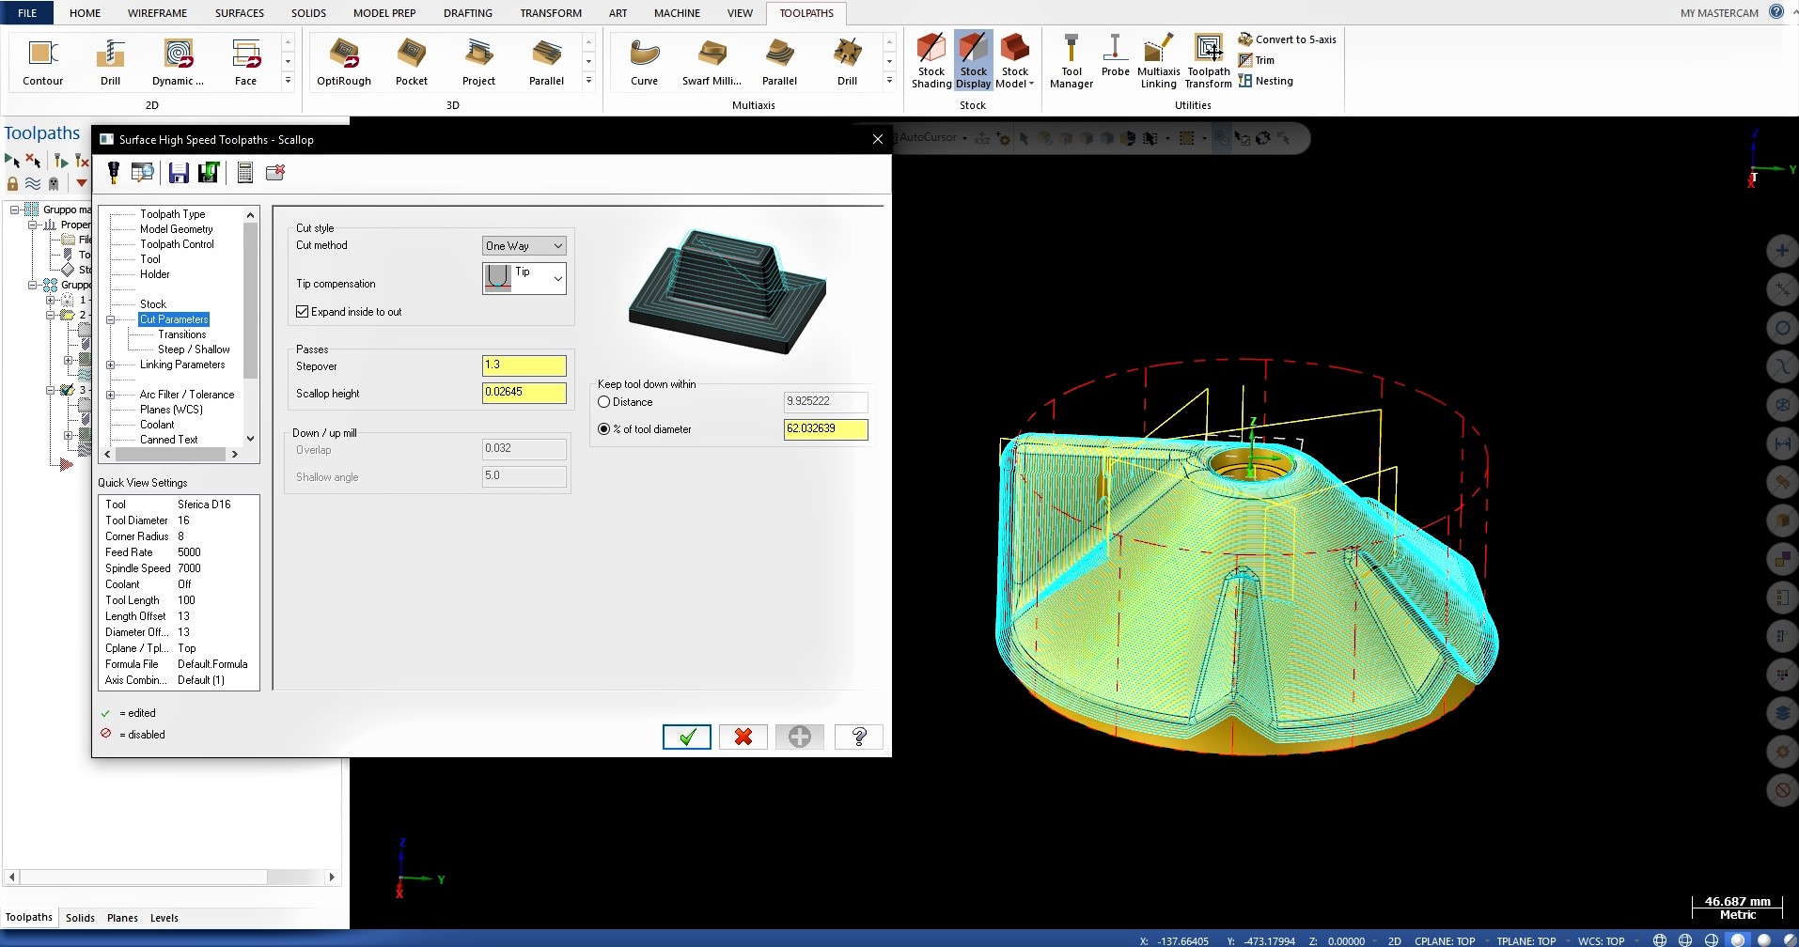1799x947 pixels.
Task: Select the Face toolpath icon
Action: 245,62
